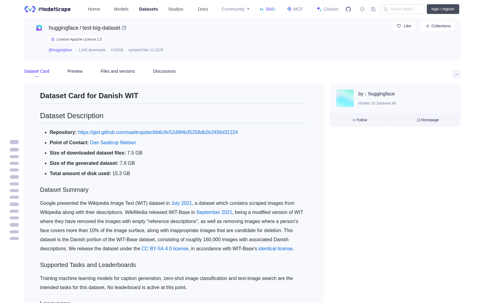
Task: Open the Datasets navigation item
Action: click(x=149, y=9)
